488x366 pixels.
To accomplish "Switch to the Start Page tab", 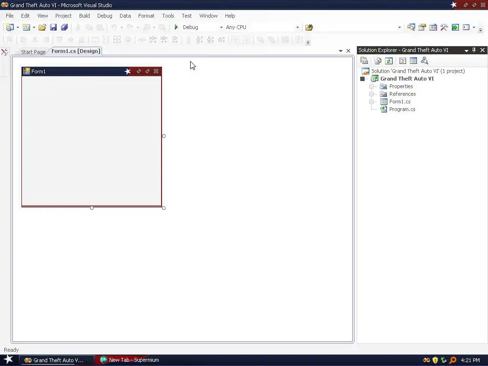I will (x=33, y=52).
